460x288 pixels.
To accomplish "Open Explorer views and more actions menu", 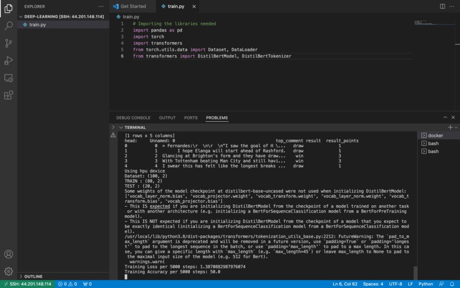I will coord(101,6).
